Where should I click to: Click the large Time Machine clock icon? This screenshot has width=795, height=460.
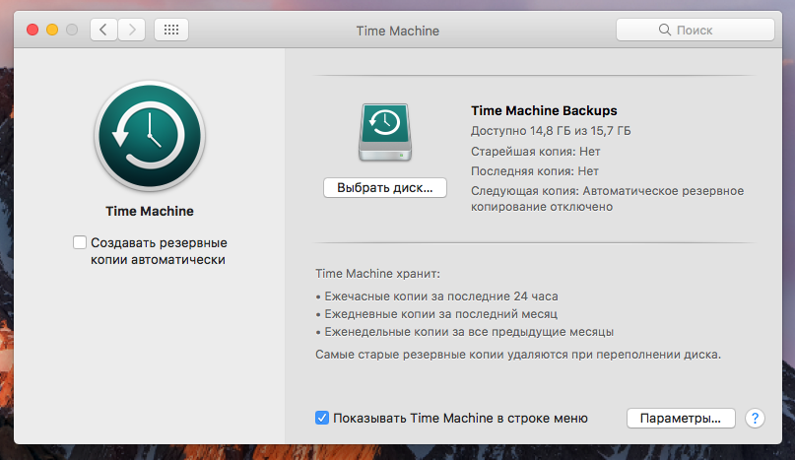pyautogui.click(x=150, y=136)
